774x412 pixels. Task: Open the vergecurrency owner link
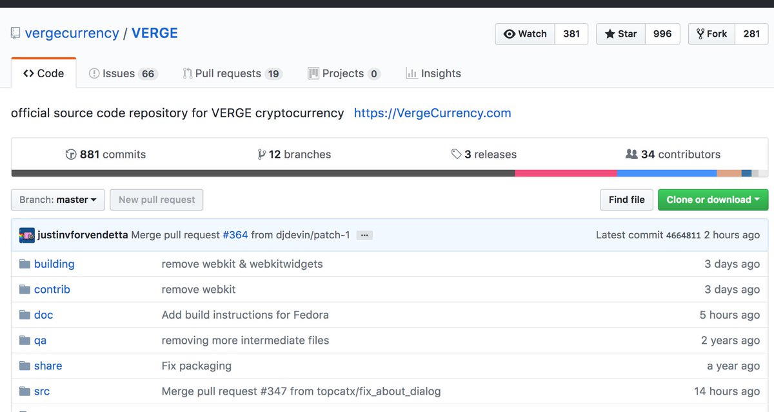click(x=72, y=33)
